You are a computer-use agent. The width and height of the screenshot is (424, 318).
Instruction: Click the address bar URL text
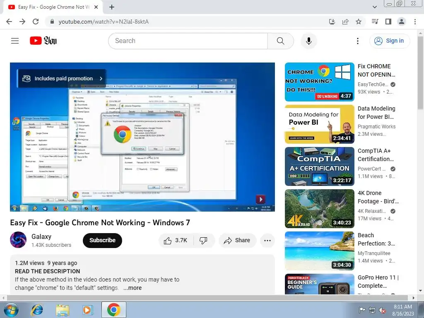click(104, 22)
